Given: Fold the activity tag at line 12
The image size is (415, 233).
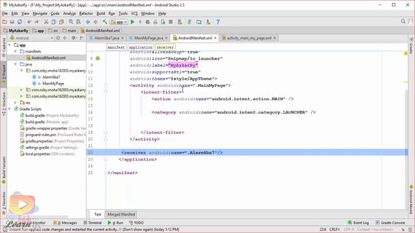Looking at the screenshot, I should [x=106, y=85].
